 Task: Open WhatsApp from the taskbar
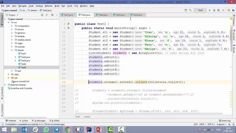click(x=46, y=130)
